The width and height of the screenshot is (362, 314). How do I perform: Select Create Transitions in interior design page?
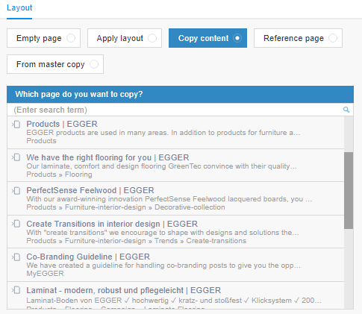click(x=112, y=224)
